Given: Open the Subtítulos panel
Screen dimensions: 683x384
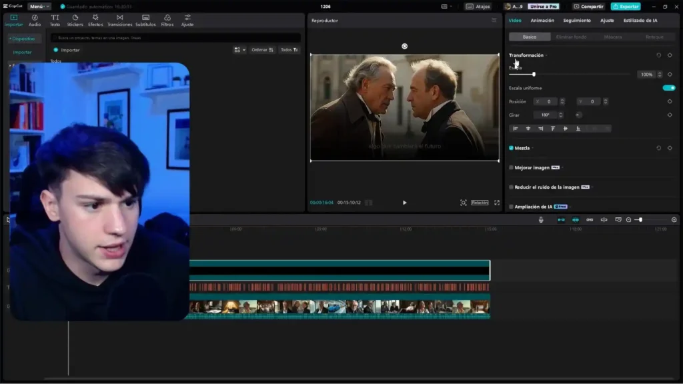Looking at the screenshot, I should point(145,19).
